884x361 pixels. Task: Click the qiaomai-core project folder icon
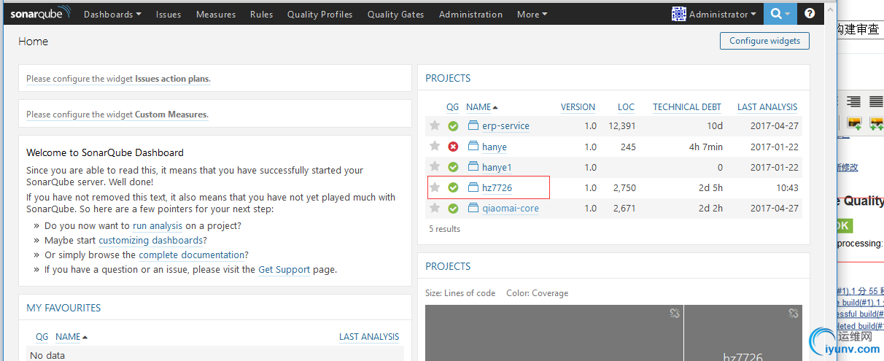click(x=473, y=207)
